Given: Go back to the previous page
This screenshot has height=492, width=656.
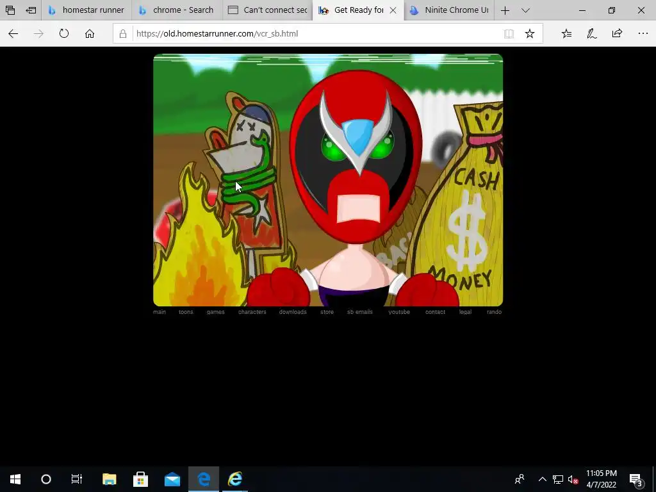Looking at the screenshot, I should 13,33.
